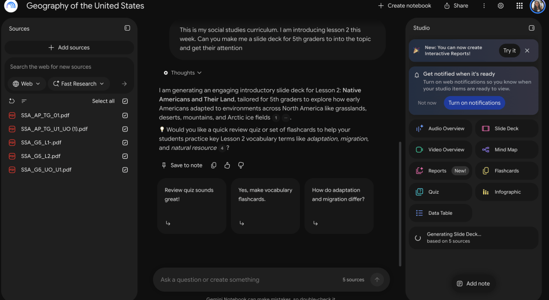Select the Flashcards studio item

(507, 171)
